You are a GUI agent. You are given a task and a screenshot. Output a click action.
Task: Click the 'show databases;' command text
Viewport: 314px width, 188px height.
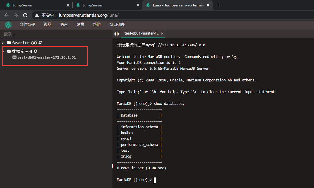point(169,103)
